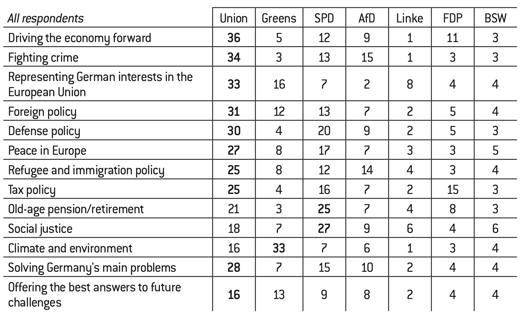
Task: Click the 'Fighting crime' row label
Action: coord(43,58)
